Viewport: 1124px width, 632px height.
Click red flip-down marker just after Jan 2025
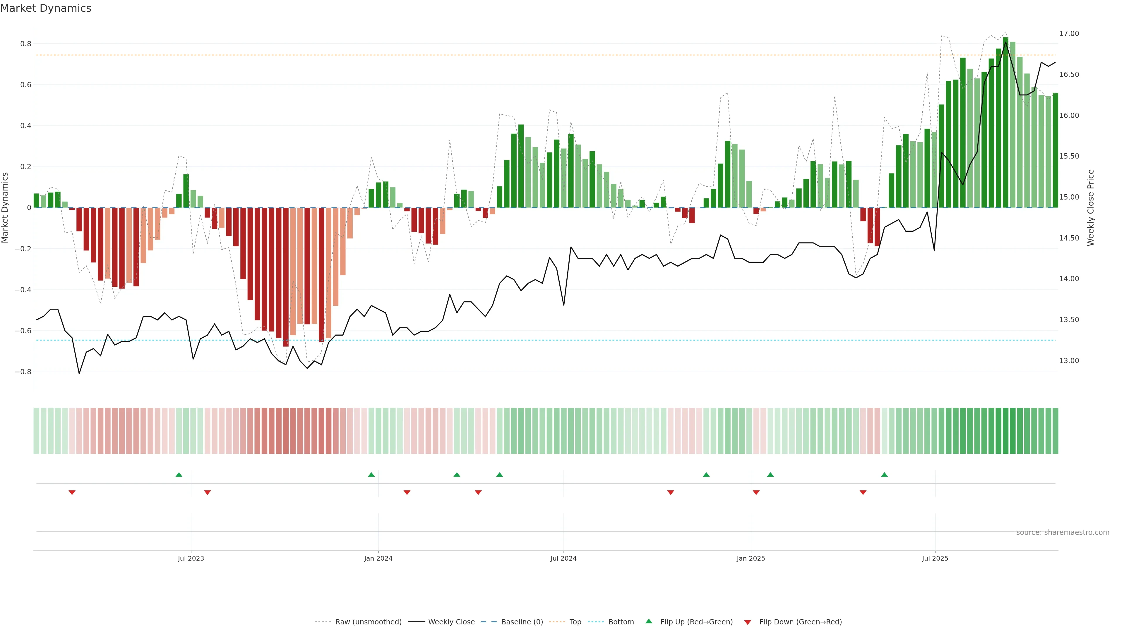[x=756, y=492]
